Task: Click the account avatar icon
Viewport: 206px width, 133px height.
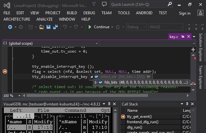Action: coord(200,13)
